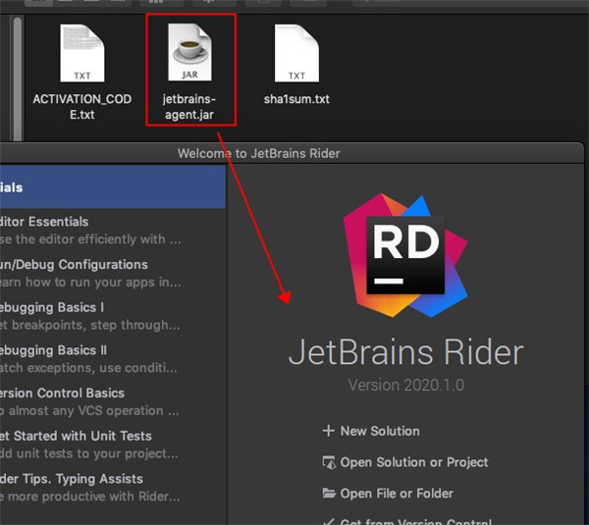The height and width of the screenshot is (525, 589).
Task: Click the Open Solution or Project icon
Action: 328,462
